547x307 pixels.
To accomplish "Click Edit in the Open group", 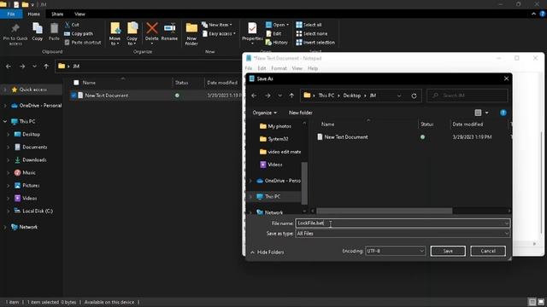I will coord(273,34).
